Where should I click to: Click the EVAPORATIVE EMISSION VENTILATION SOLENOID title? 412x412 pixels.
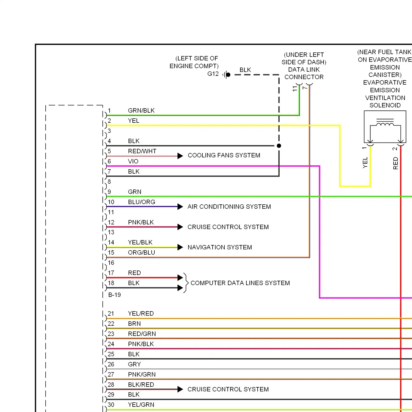click(385, 94)
